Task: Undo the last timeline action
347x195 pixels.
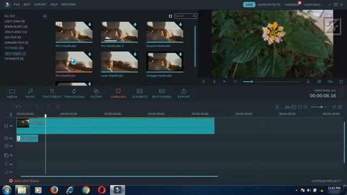Action: pos(18,107)
